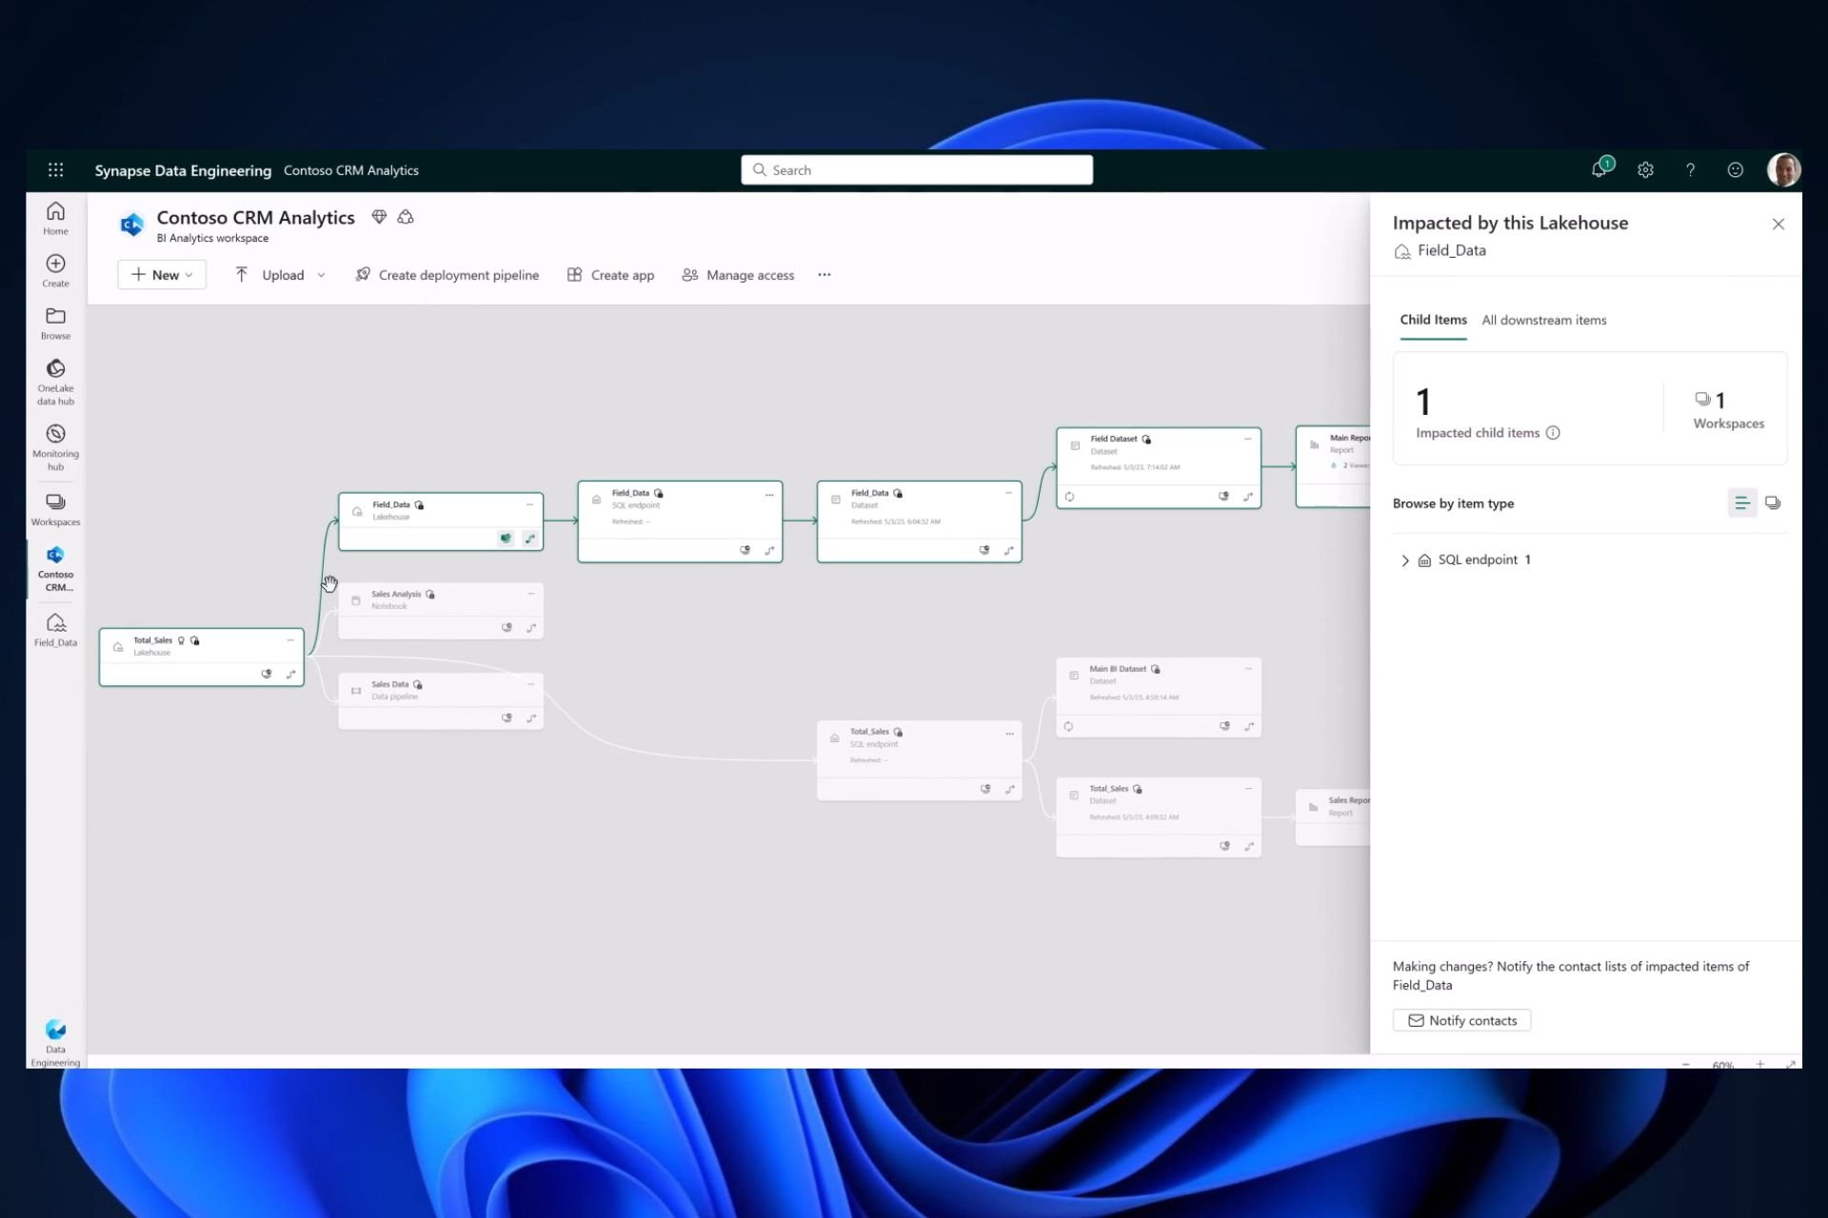1828x1218 pixels.
Task: Open Data Engineering experience switcher
Action: [x=55, y=1043]
